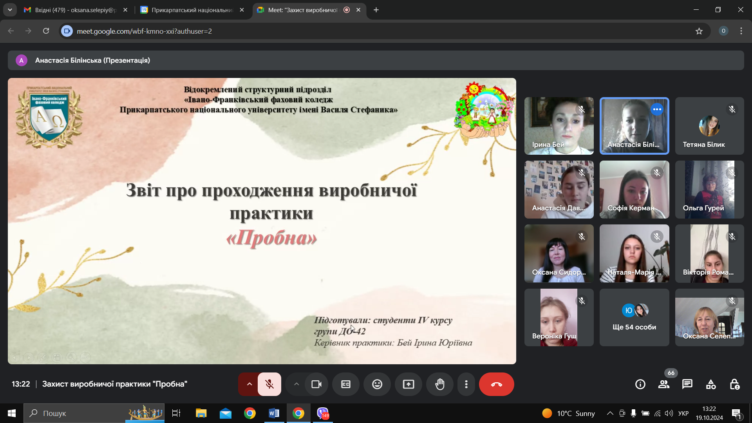This screenshot has height=423, width=752.
Task: Open the in-call chat panel
Action: pyautogui.click(x=687, y=384)
